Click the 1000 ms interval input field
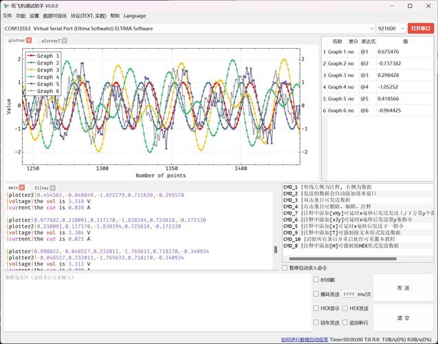 coord(349,294)
